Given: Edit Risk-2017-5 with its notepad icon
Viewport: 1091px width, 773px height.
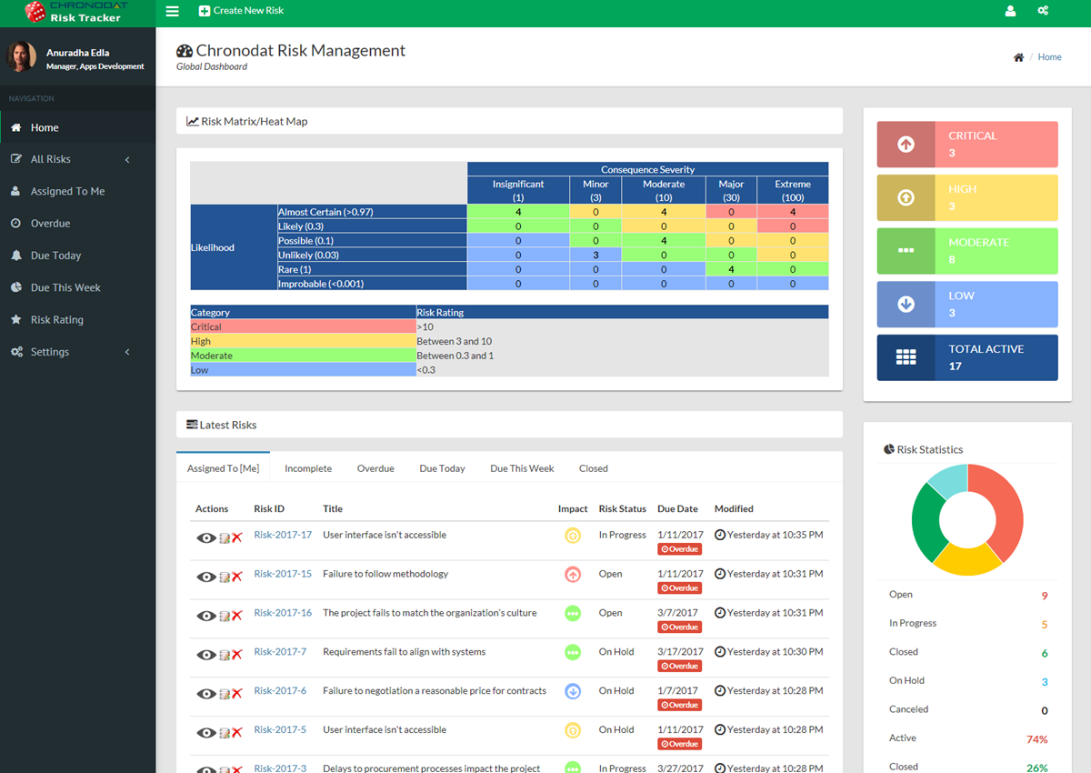Looking at the screenshot, I should [x=225, y=734].
